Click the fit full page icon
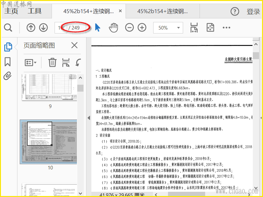The image size is (263, 197). [210, 28]
